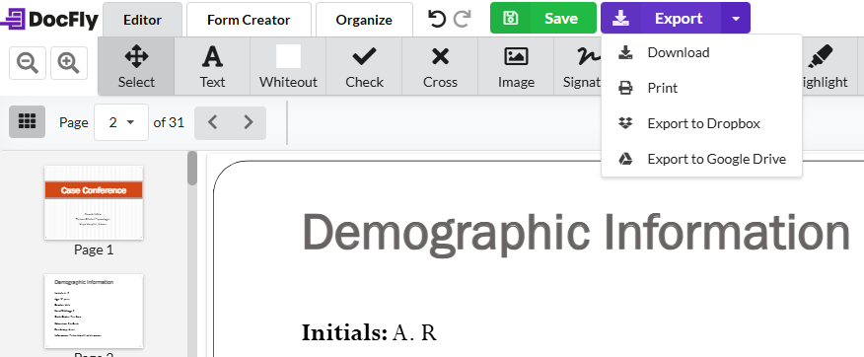The width and height of the screenshot is (864, 357).
Task: Collapse the Export dropdown arrow
Action: 736,18
